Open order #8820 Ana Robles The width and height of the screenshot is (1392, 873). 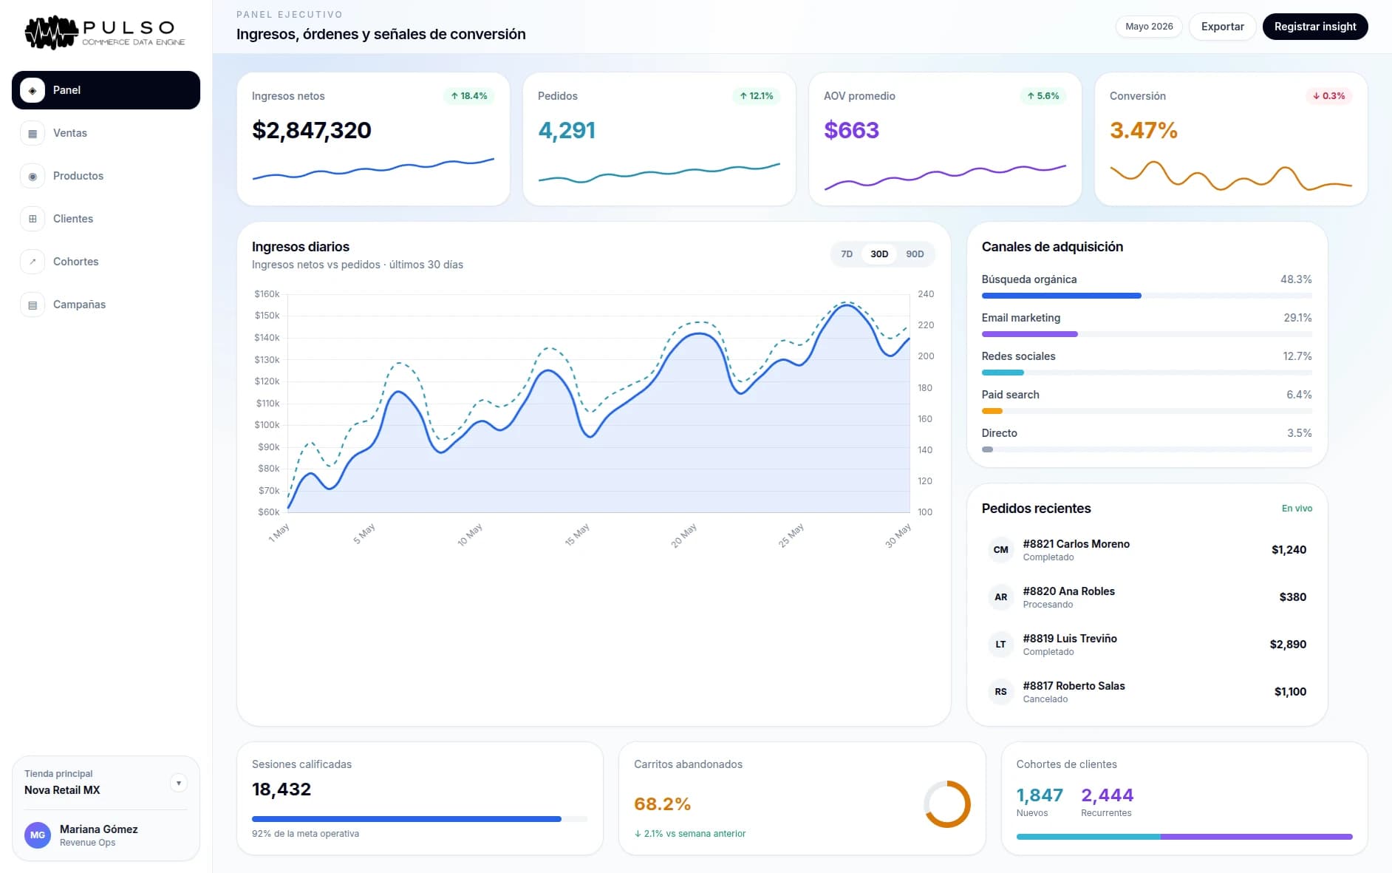[1147, 597]
